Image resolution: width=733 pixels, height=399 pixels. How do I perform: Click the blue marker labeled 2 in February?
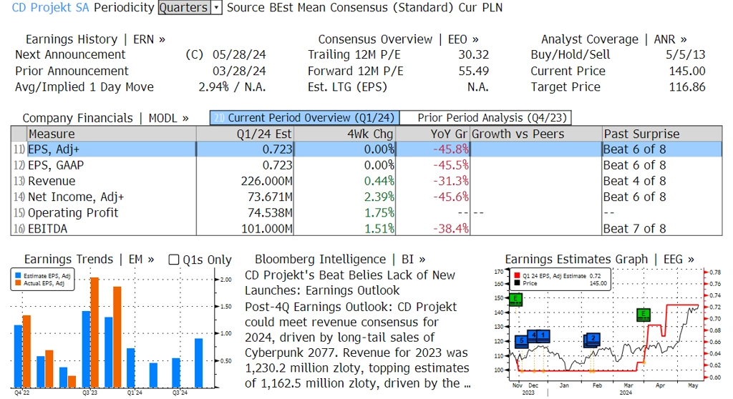[592, 339]
